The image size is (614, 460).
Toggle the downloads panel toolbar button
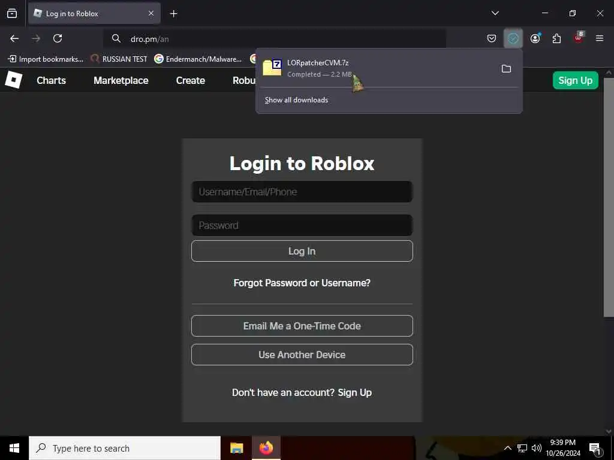pyautogui.click(x=513, y=38)
